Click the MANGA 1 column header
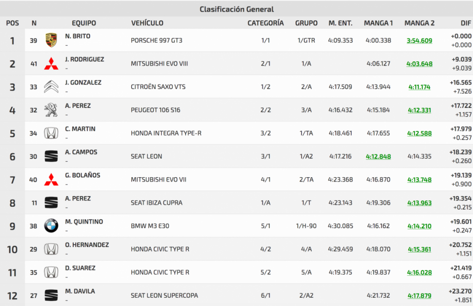 click(x=378, y=23)
